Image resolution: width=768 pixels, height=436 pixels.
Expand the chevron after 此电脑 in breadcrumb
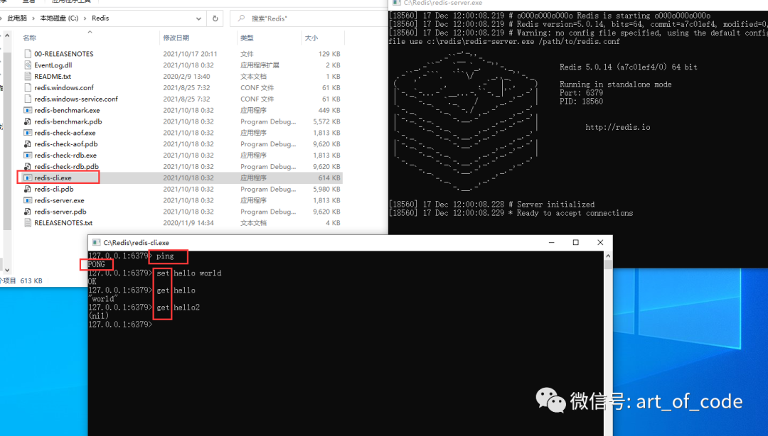click(x=33, y=18)
